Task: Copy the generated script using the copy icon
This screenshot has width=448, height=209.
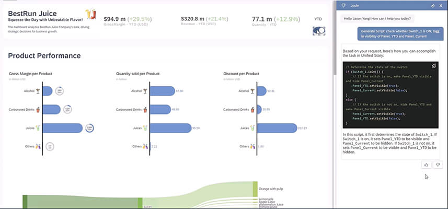Action: (x=434, y=66)
